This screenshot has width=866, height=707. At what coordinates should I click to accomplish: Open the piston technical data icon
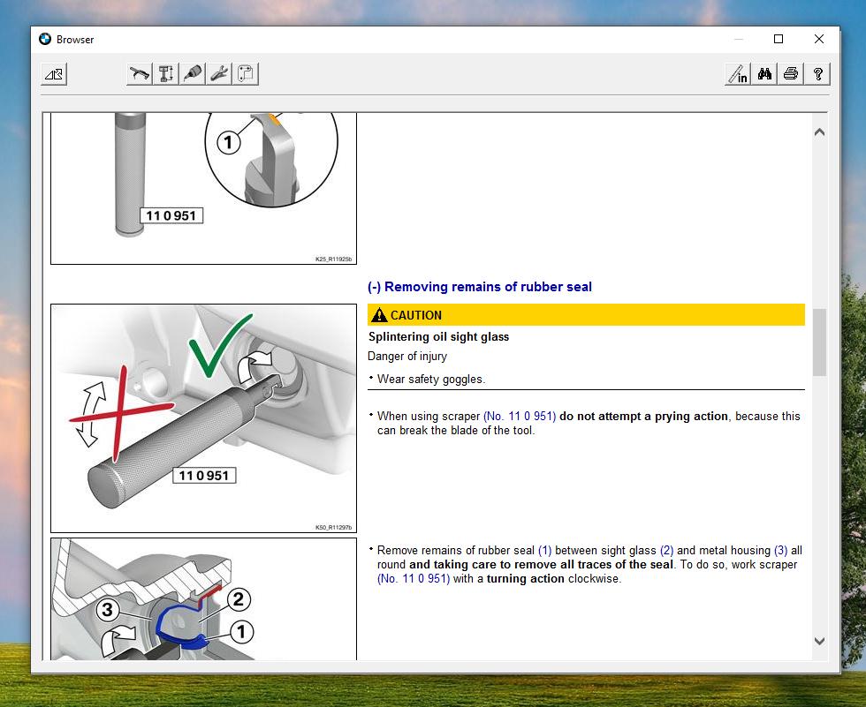tap(166, 74)
